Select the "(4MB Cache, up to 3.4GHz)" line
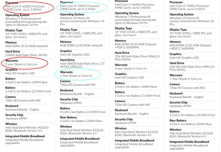The image size is (221, 152). (x=133, y=8)
